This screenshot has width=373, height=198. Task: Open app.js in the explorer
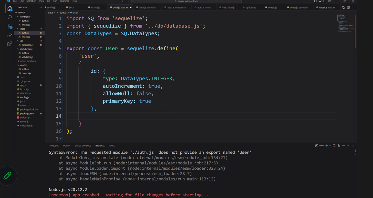click(23, 85)
